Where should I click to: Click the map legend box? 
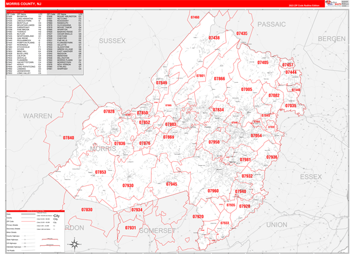(x=35, y=231)
